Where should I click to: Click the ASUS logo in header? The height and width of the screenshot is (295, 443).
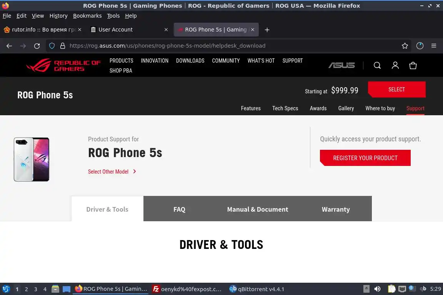341,66
